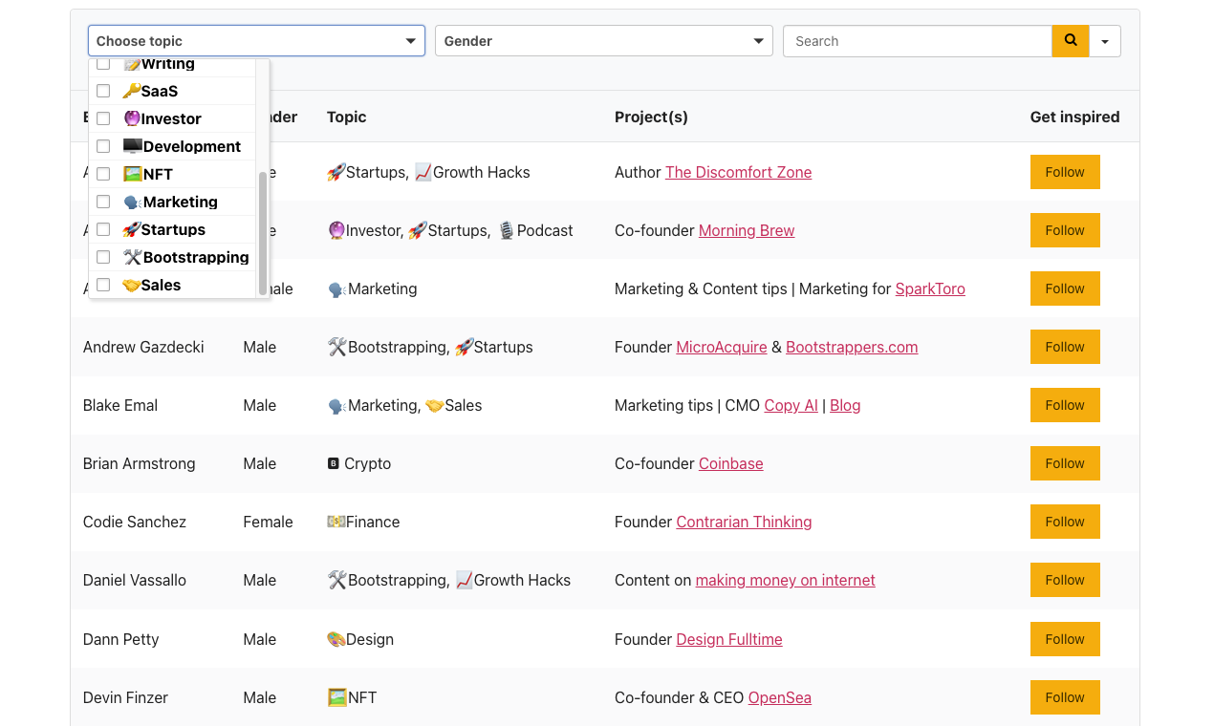Follow Andrew Gazdecki
Image resolution: width=1214 pixels, height=726 pixels.
(1065, 347)
